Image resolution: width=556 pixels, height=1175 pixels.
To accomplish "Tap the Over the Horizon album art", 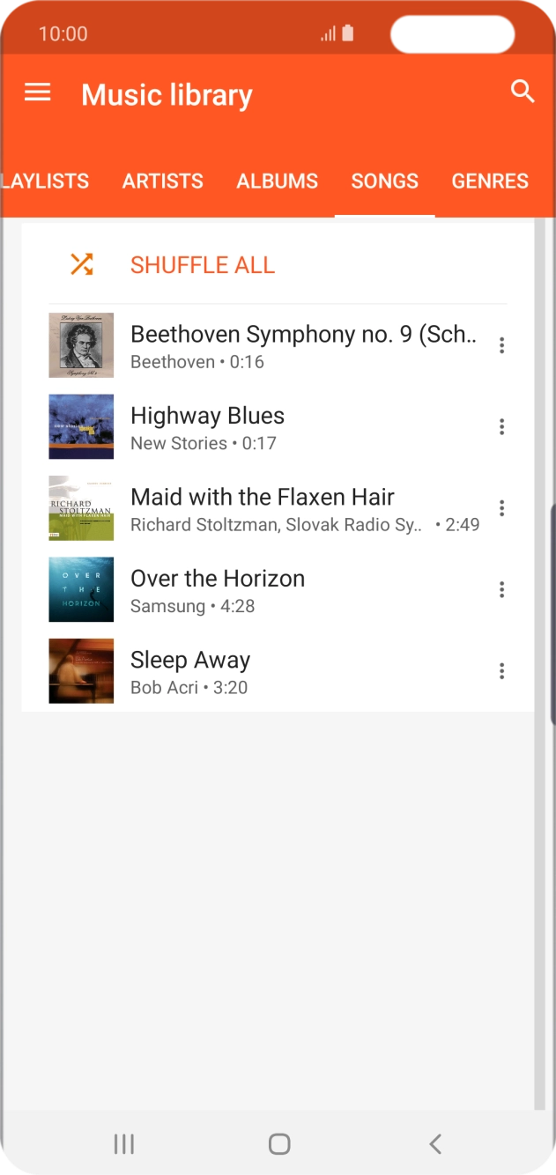I will click(x=81, y=589).
